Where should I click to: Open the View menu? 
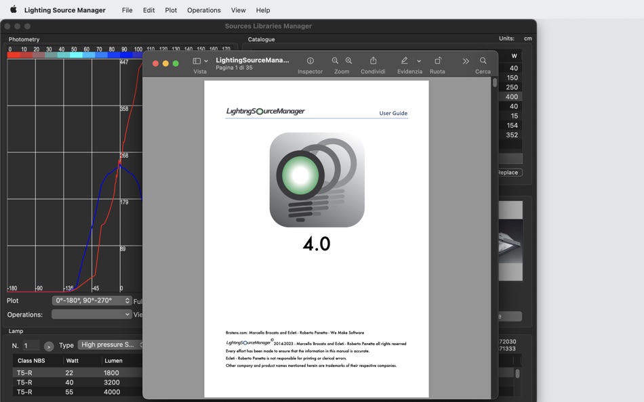[x=238, y=10]
